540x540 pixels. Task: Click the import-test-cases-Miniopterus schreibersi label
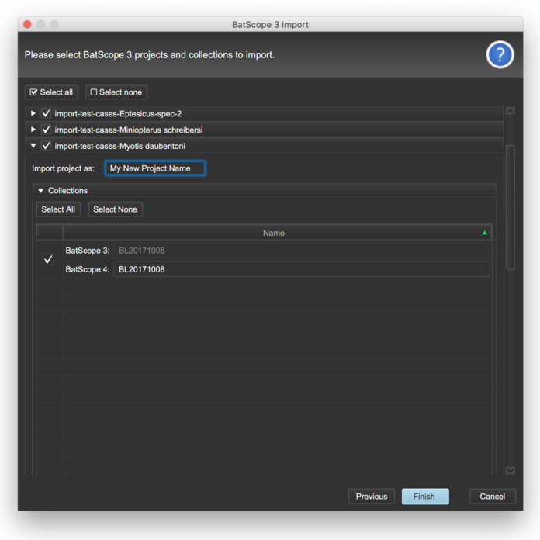click(x=129, y=130)
